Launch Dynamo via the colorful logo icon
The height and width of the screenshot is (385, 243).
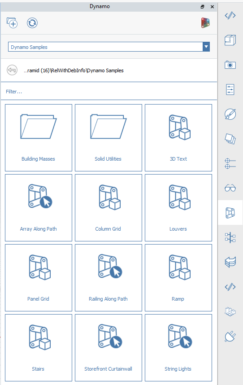pyautogui.click(x=205, y=23)
